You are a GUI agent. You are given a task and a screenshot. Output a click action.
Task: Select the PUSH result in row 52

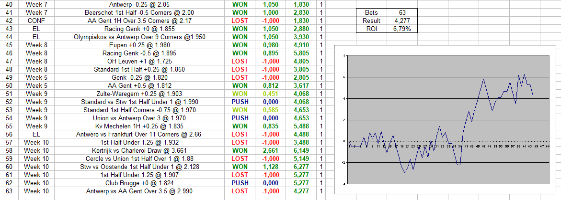coord(240,102)
